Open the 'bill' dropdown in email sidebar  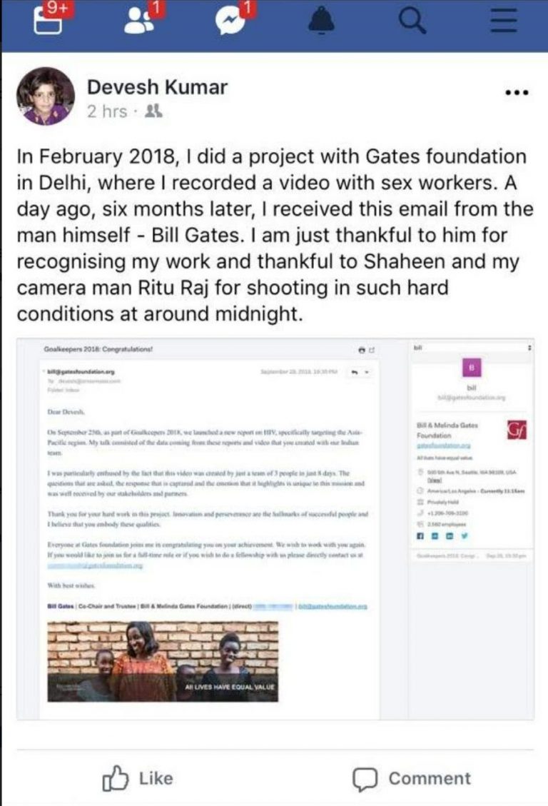(528, 348)
